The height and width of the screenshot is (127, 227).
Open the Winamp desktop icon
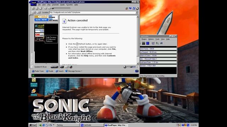(34, 92)
